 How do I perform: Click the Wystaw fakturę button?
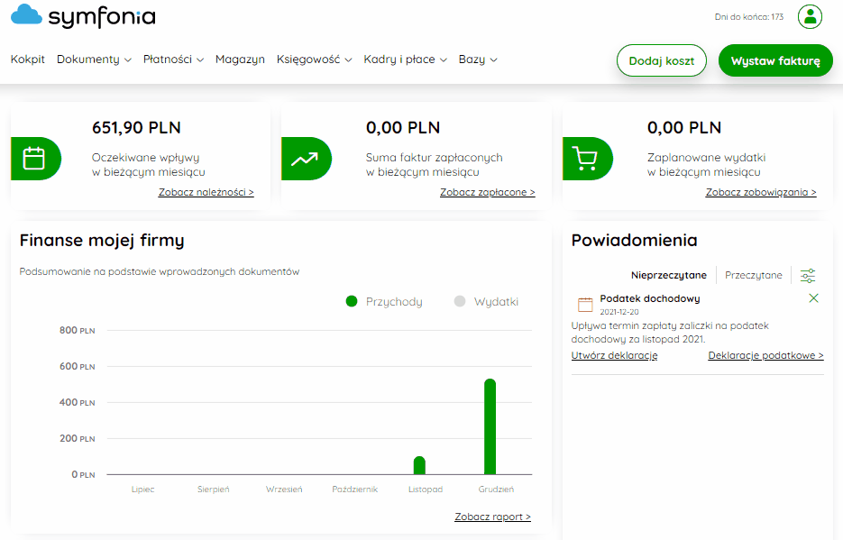tap(775, 60)
